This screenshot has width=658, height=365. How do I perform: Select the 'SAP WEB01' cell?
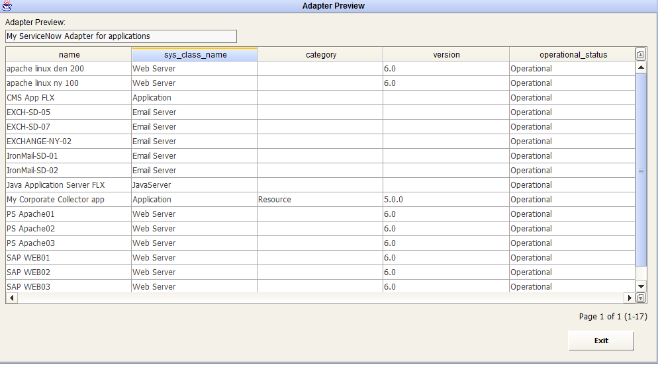(x=69, y=257)
